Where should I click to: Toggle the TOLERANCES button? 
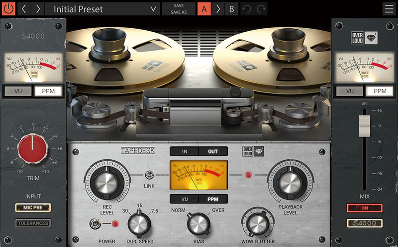click(33, 223)
